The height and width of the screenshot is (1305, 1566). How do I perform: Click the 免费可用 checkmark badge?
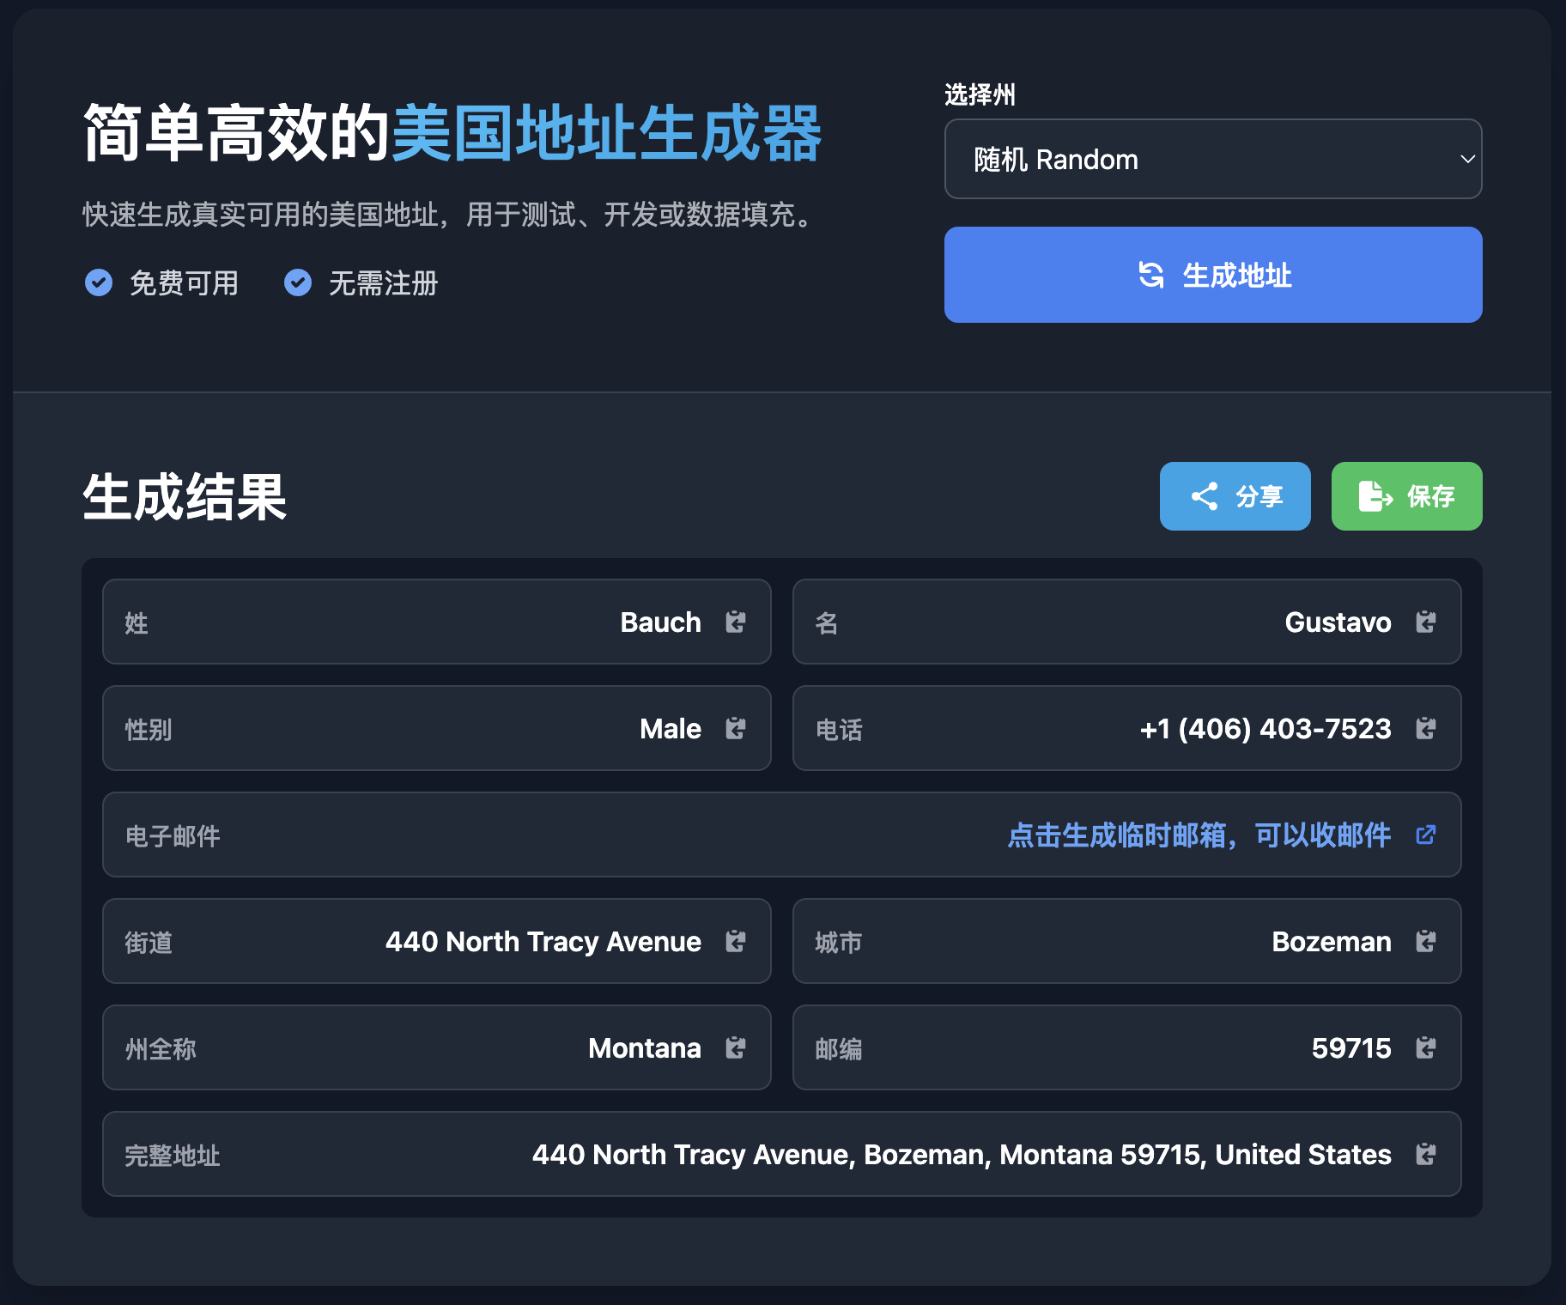click(98, 283)
